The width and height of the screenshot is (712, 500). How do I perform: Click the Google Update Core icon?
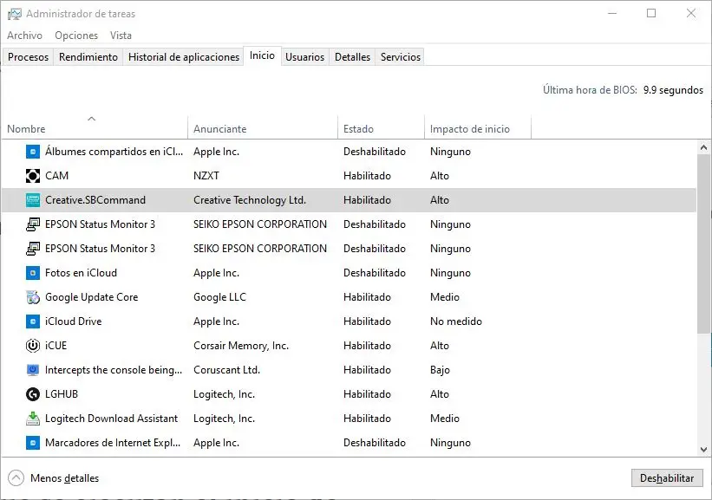click(x=33, y=297)
